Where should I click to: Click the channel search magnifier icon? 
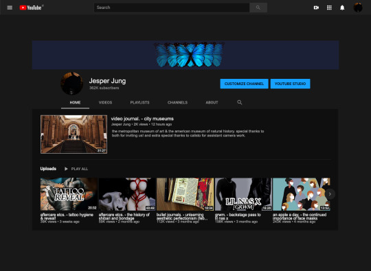coord(240,102)
